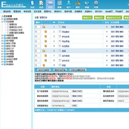Click the WAP管理 folder icon in sidebar
Image resolution: width=129 pixels, height=129 pixels.
point(5,62)
